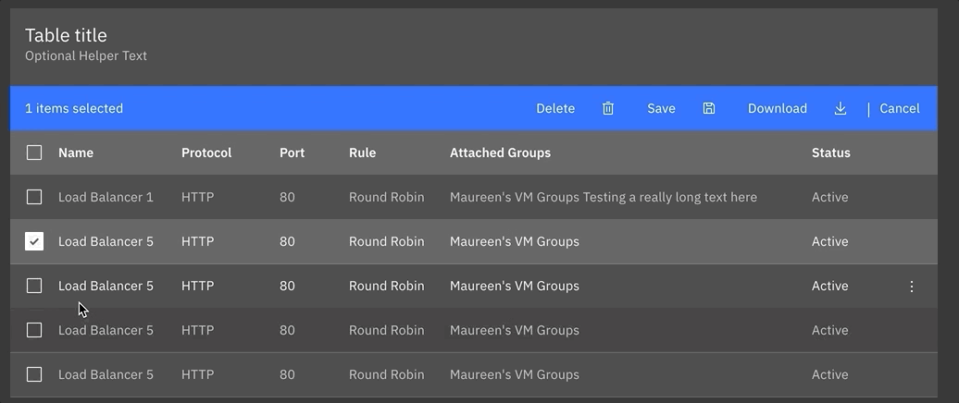The image size is (959, 403).
Task: Click the "1 items selected" label
Action: [74, 109]
